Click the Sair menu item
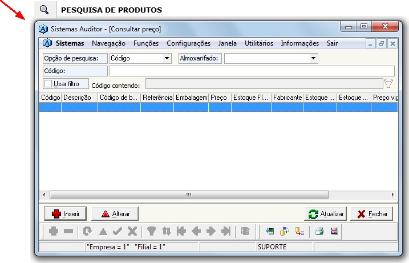 (332, 43)
